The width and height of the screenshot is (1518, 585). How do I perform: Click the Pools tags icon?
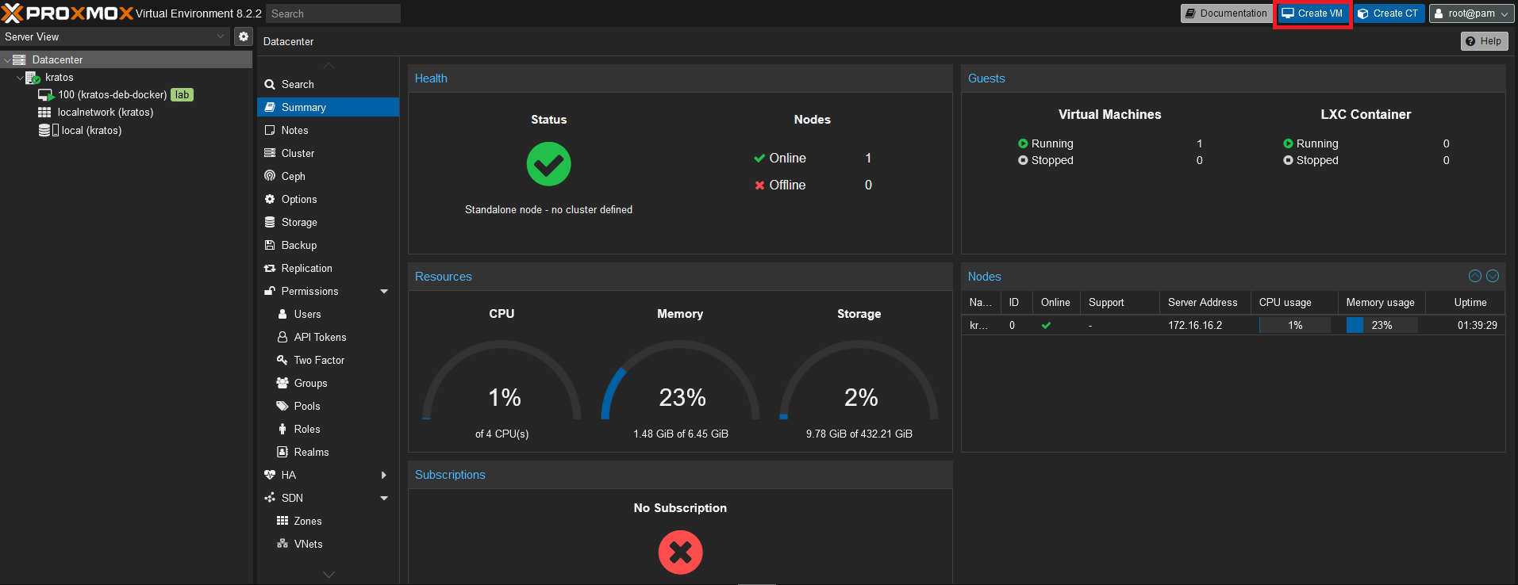pos(282,406)
